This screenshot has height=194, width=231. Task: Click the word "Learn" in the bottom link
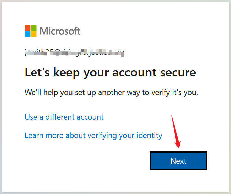(x=34, y=135)
